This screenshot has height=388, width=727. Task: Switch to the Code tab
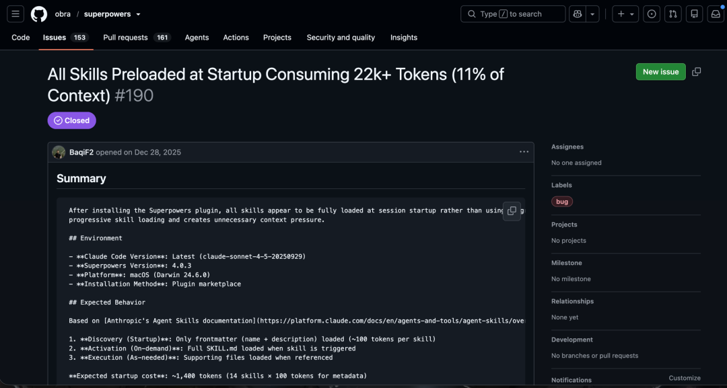click(20, 38)
